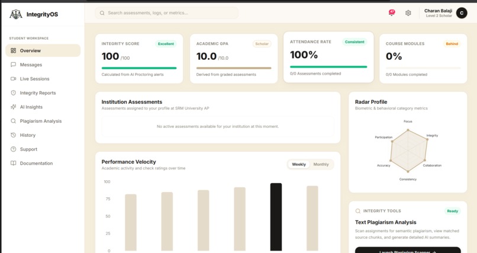The height and width of the screenshot is (253, 477).
Task: Click the Academic GPA card
Action: [x=234, y=59]
